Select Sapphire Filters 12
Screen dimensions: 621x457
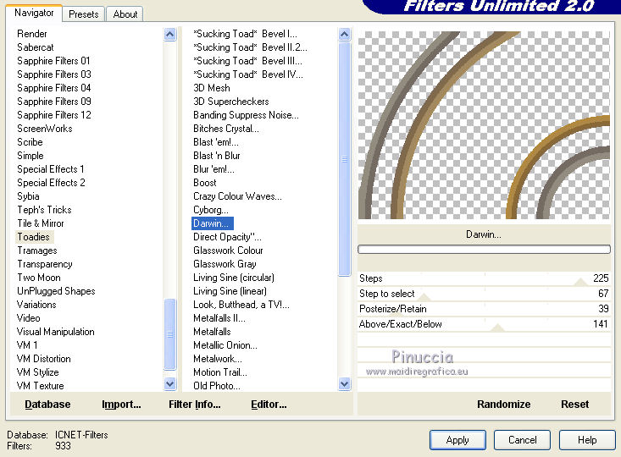[x=54, y=115]
